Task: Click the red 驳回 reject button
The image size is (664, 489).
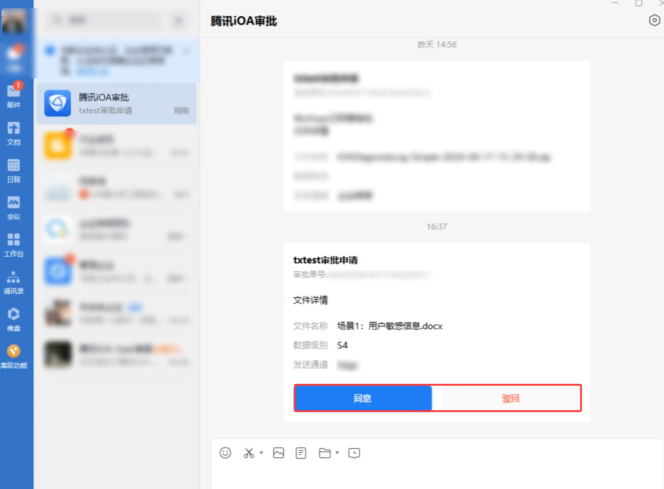Action: (511, 398)
